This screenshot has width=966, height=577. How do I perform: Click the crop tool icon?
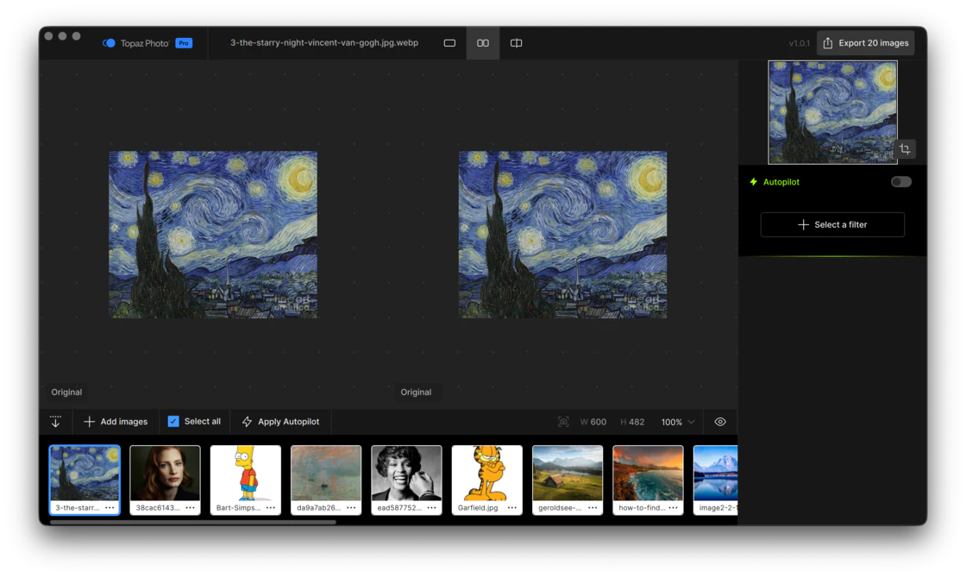904,149
